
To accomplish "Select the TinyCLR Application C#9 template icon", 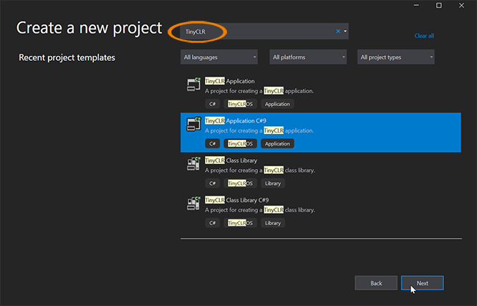I will (193, 124).
